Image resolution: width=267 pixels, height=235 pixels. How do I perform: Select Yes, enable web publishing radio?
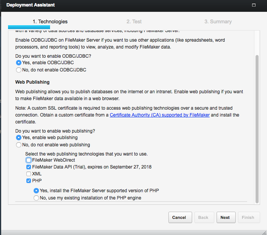(x=19, y=138)
